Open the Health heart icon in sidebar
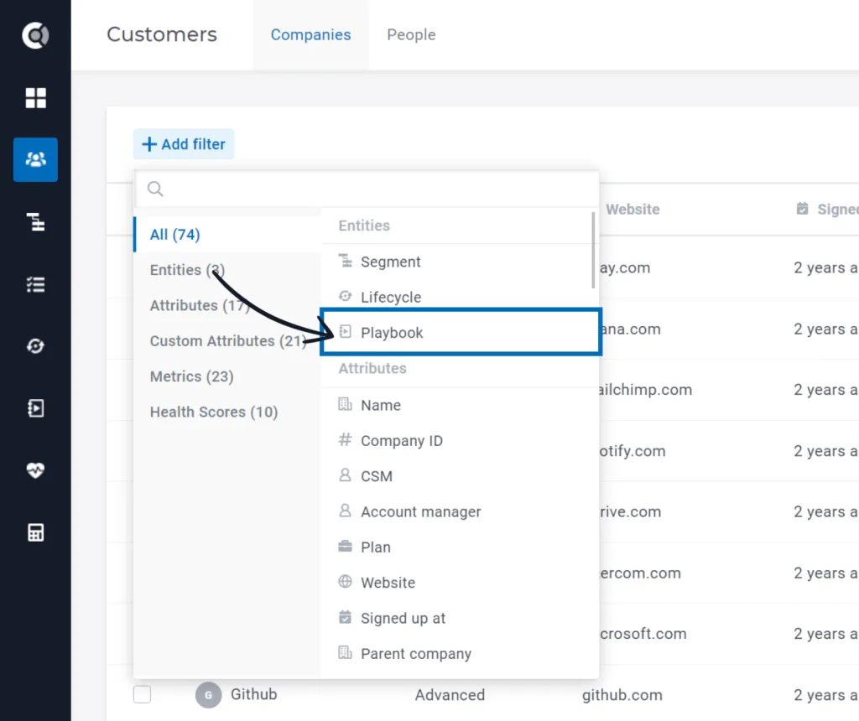 (x=35, y=469)
